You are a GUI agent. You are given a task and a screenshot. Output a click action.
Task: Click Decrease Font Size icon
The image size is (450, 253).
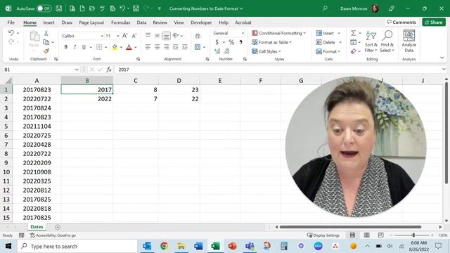(134, 36)
